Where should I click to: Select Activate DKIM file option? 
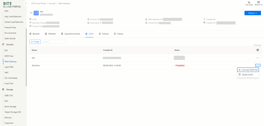point(248,70)
